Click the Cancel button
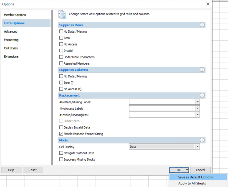The width and height of the screenshot is (228, 187). click(x=200, y=170)
